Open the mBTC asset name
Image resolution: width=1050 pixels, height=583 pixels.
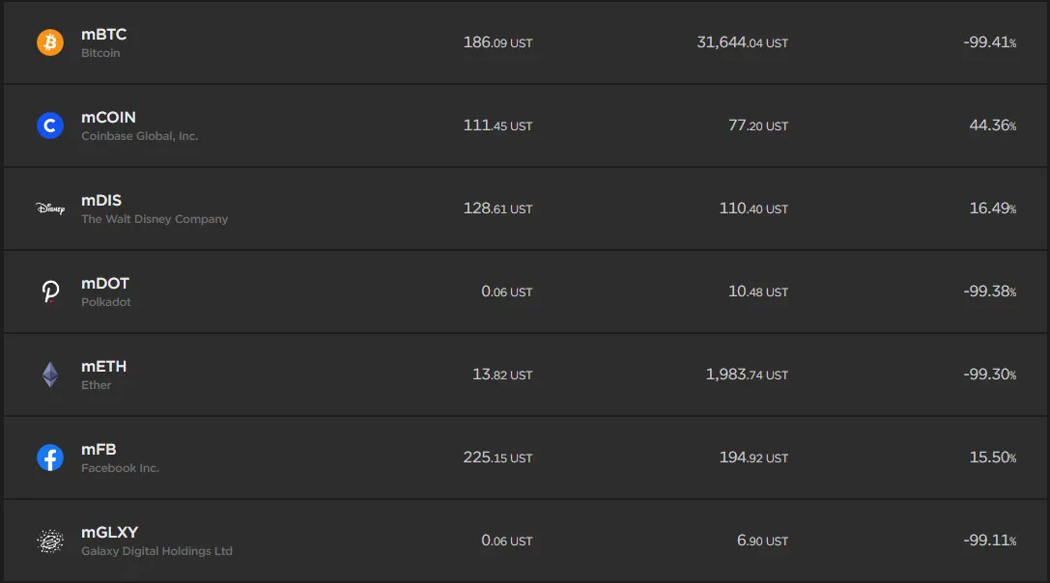coord(103,34)
